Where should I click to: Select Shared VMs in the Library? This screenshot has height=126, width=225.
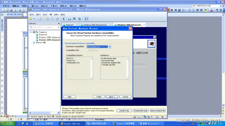coord(41,42)
